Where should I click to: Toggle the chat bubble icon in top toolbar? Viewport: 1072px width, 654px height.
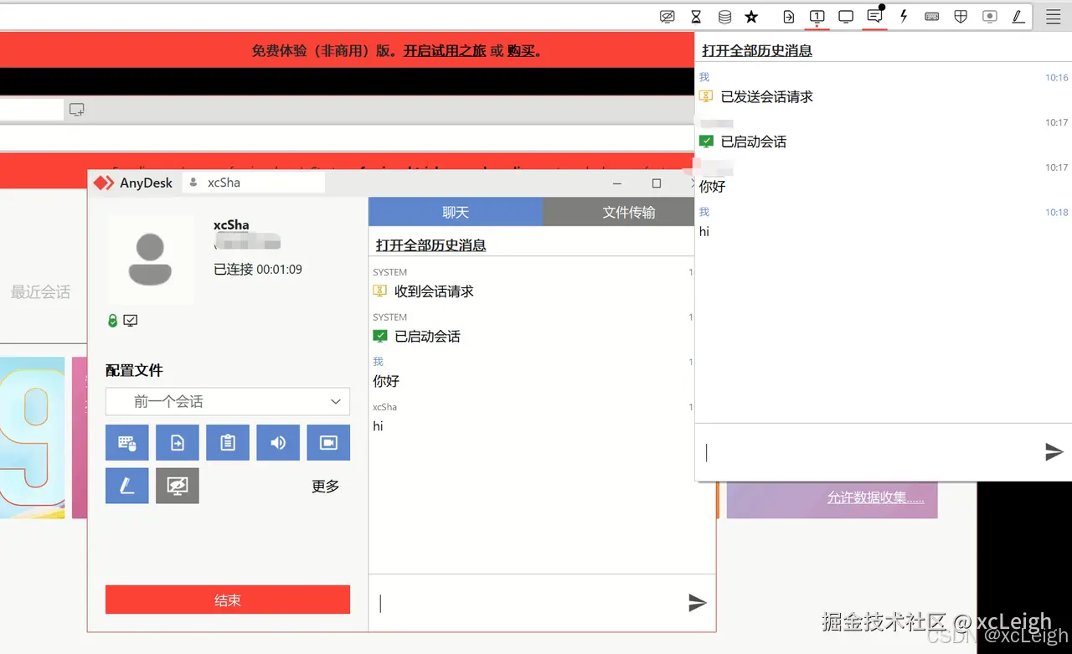click(x=874, y=17)
